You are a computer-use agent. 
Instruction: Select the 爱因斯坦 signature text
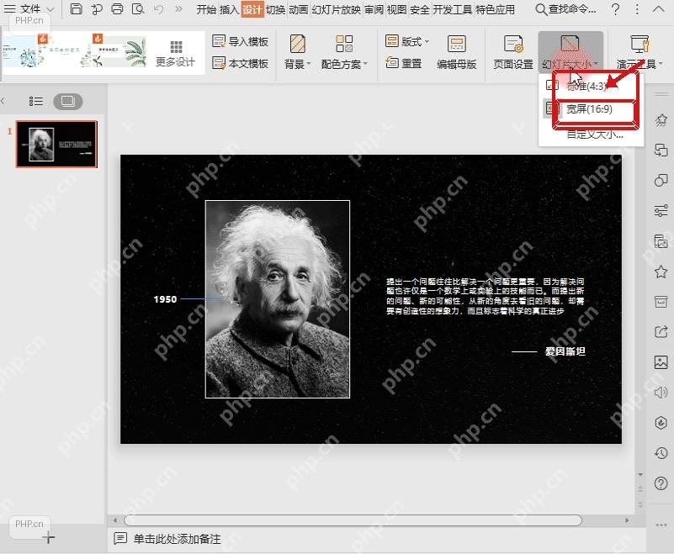(x=565, y=351)
